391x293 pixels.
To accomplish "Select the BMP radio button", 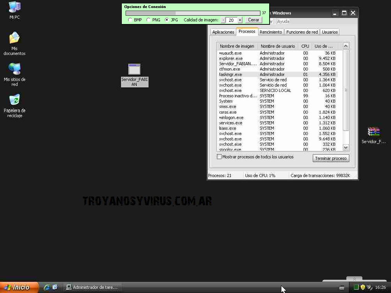I will (x=130, y=20).
